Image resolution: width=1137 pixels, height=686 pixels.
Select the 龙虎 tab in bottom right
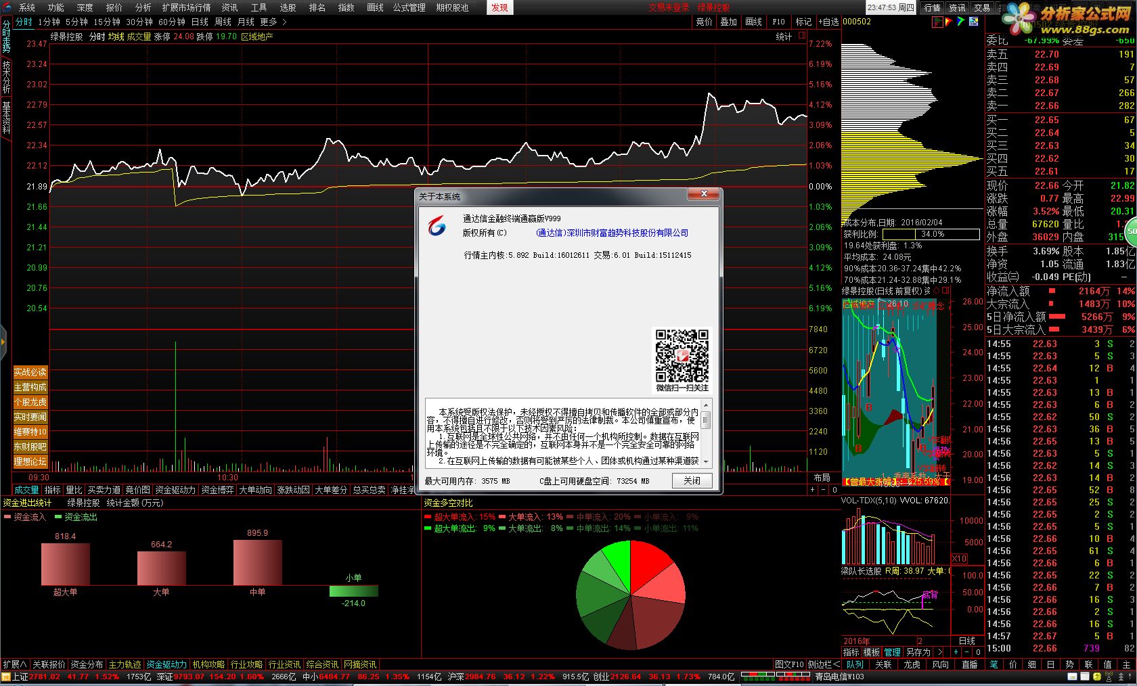(x=912, y=664)
